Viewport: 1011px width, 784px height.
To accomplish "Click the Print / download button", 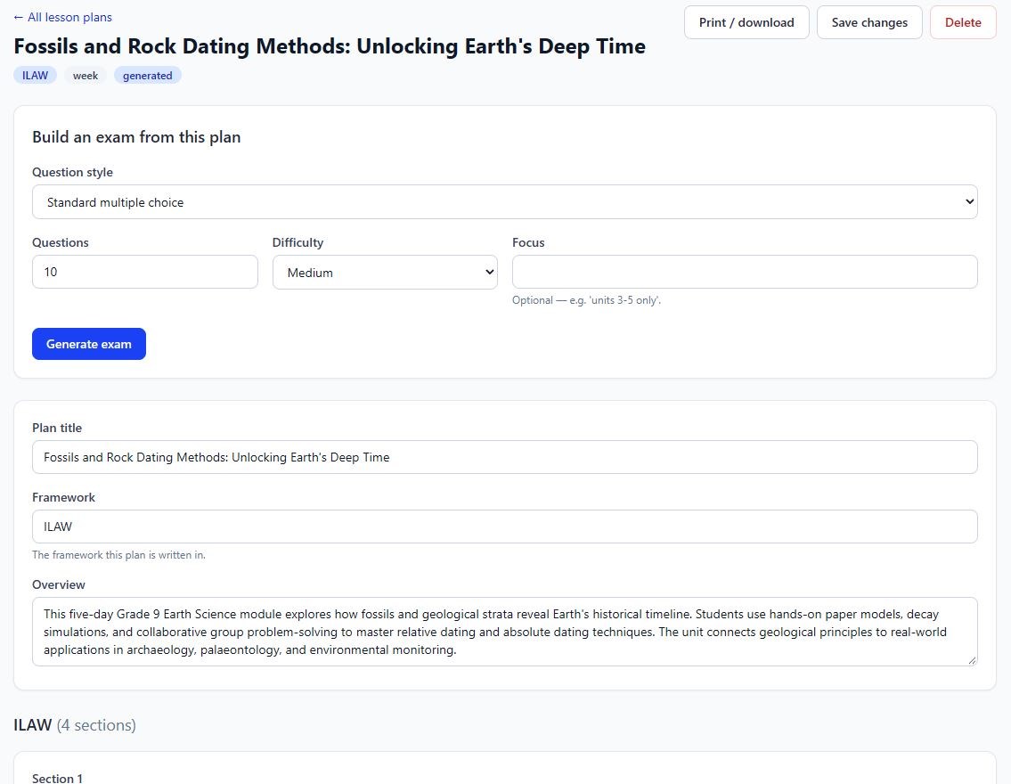I will [746, 22].
